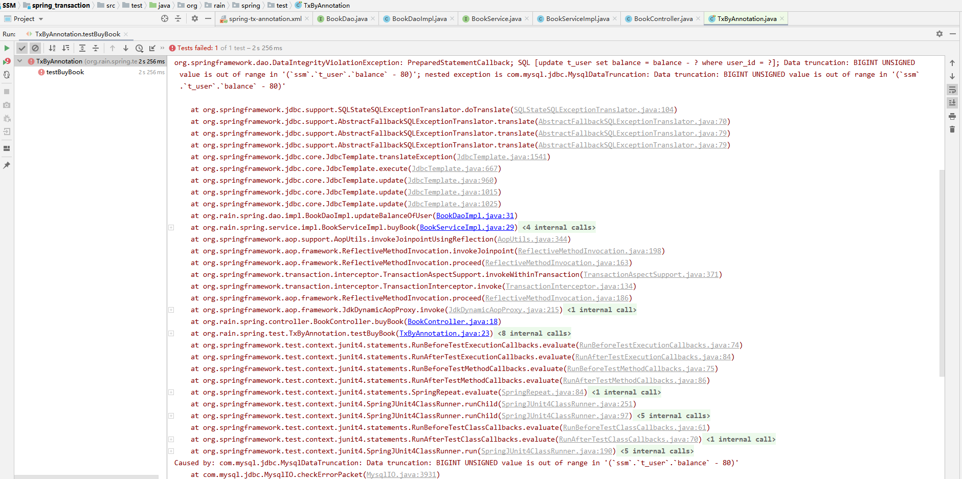962x479 pixels.
Task: Expand fold at RunAfterTestClassCallbacks line
Action: coord(171,439)
